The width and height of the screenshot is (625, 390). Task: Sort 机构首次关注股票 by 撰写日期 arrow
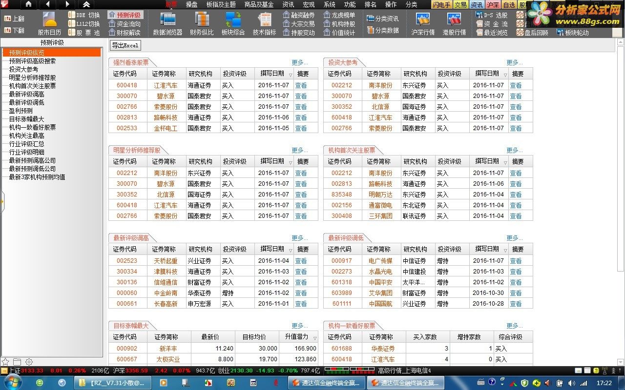[x=505, y=162]
